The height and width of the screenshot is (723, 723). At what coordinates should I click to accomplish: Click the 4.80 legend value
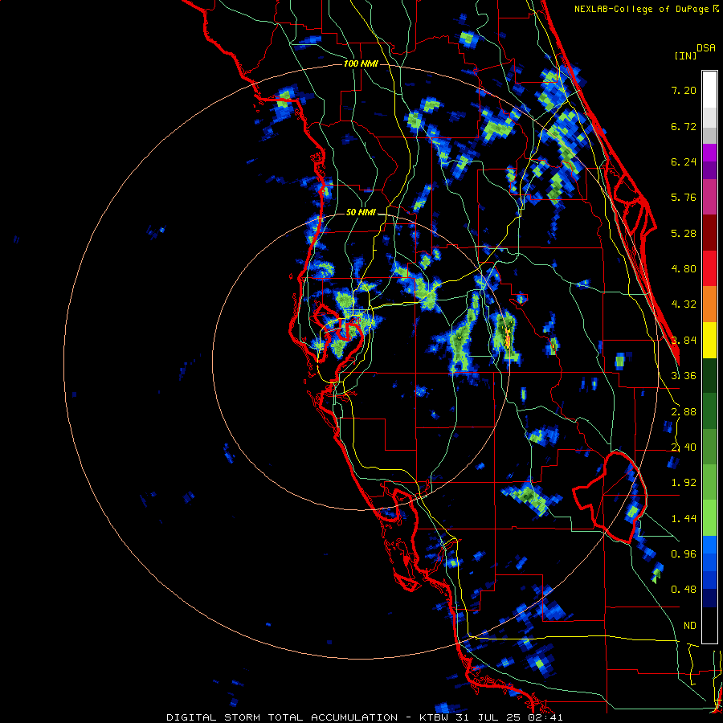684,269
